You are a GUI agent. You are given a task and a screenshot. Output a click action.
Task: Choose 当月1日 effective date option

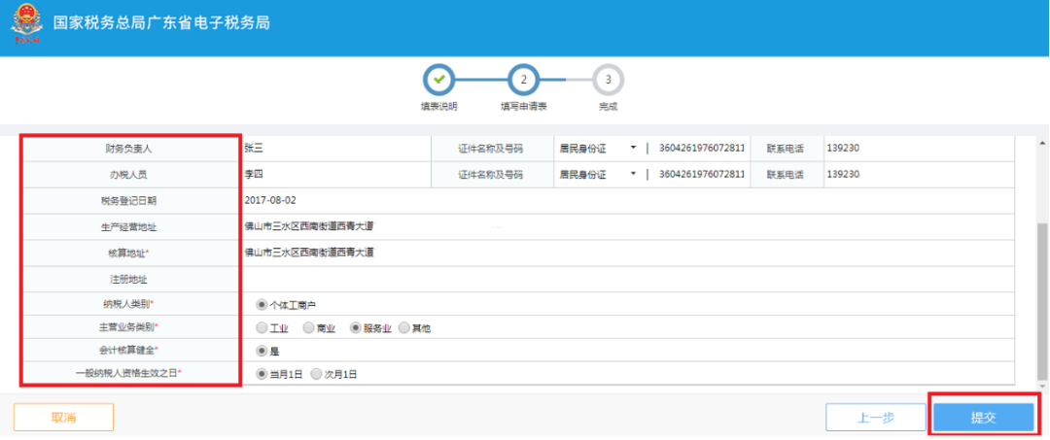(x=262, y=375)
